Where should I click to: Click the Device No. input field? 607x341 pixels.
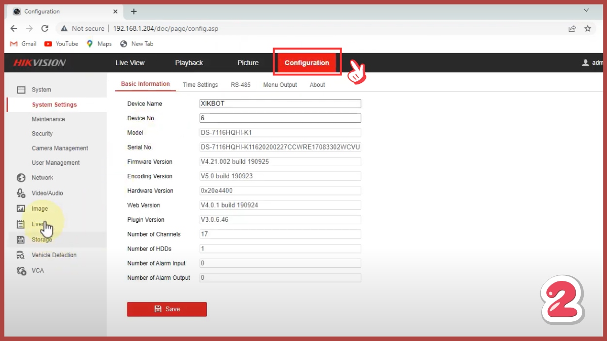(x=280, y=118)
